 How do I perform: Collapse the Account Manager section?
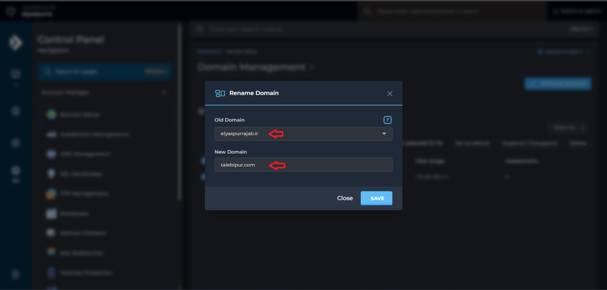pyautogui.click(x=163, y=93)
